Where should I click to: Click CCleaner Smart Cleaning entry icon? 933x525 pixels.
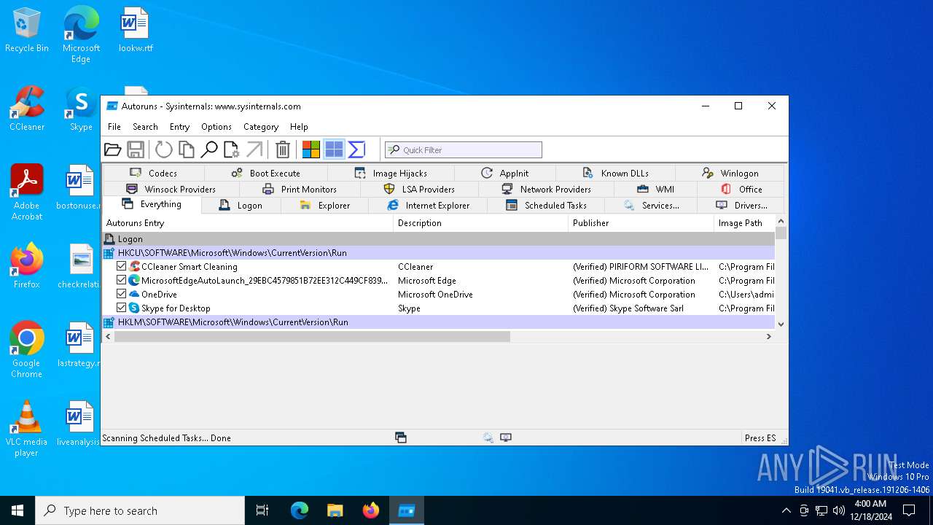click(x=134, y=267)
